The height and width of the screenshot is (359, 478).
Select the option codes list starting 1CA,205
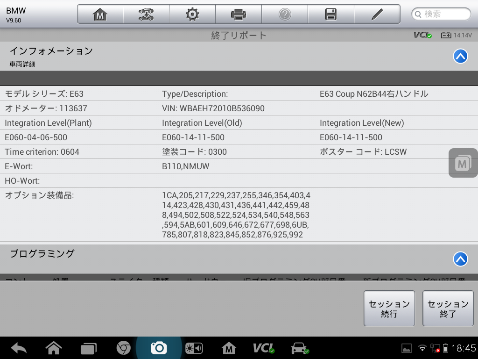(236, 215)
